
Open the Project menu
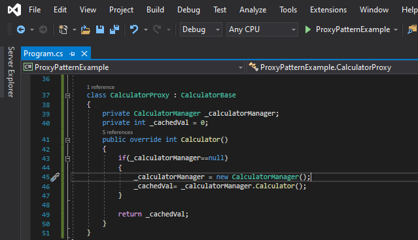(x=121, y=10)
